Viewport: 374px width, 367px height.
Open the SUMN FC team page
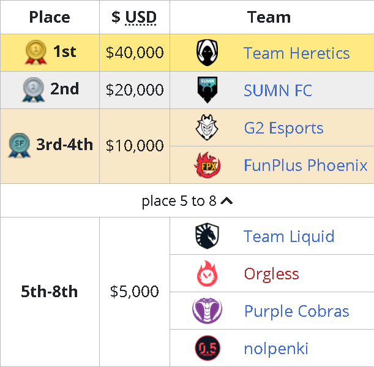(x=278, y=91)
